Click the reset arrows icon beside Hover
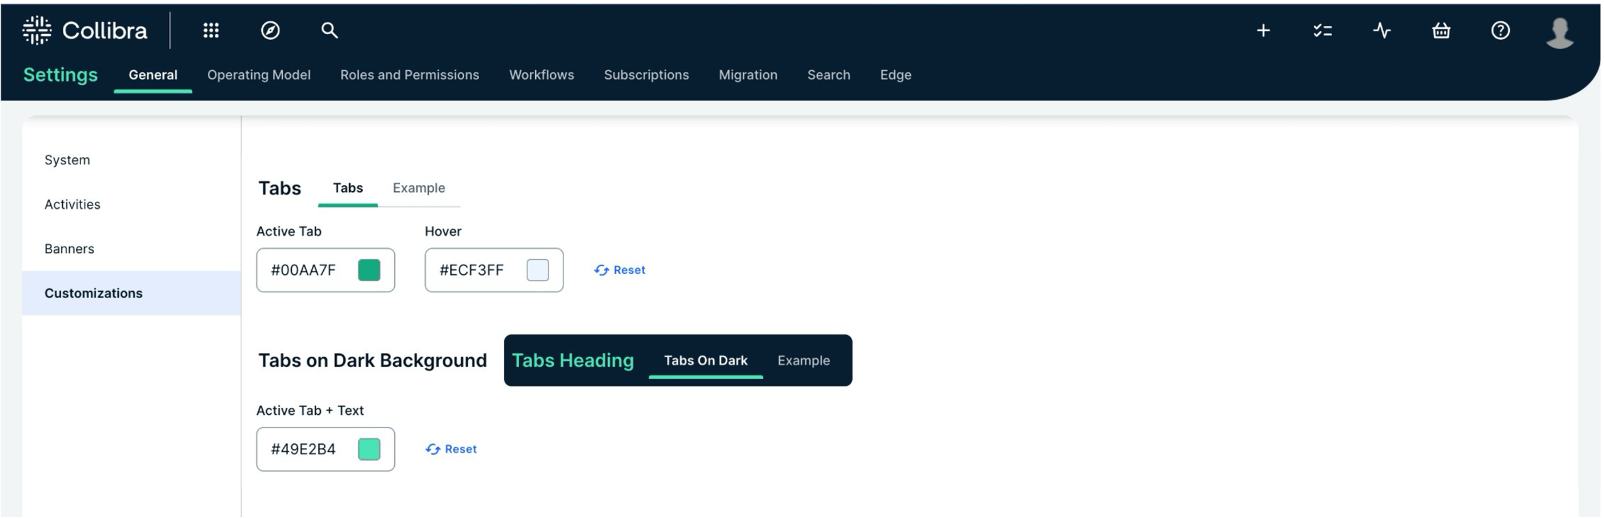 tap(601, 270)
